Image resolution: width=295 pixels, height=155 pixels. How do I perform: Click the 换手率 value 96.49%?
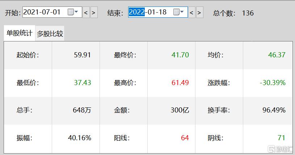click(274, 110)
